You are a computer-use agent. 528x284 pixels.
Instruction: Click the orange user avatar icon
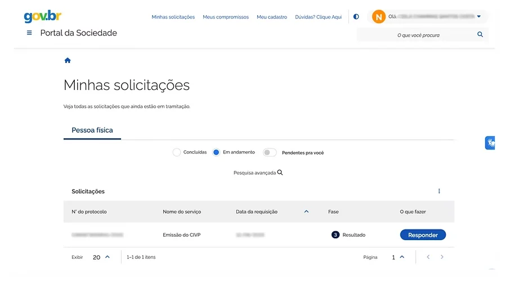(379, 17)
